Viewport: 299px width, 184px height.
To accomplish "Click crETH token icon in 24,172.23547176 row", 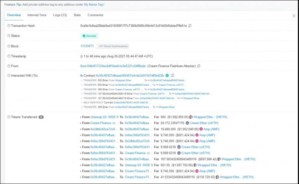I will click(187, 123).
